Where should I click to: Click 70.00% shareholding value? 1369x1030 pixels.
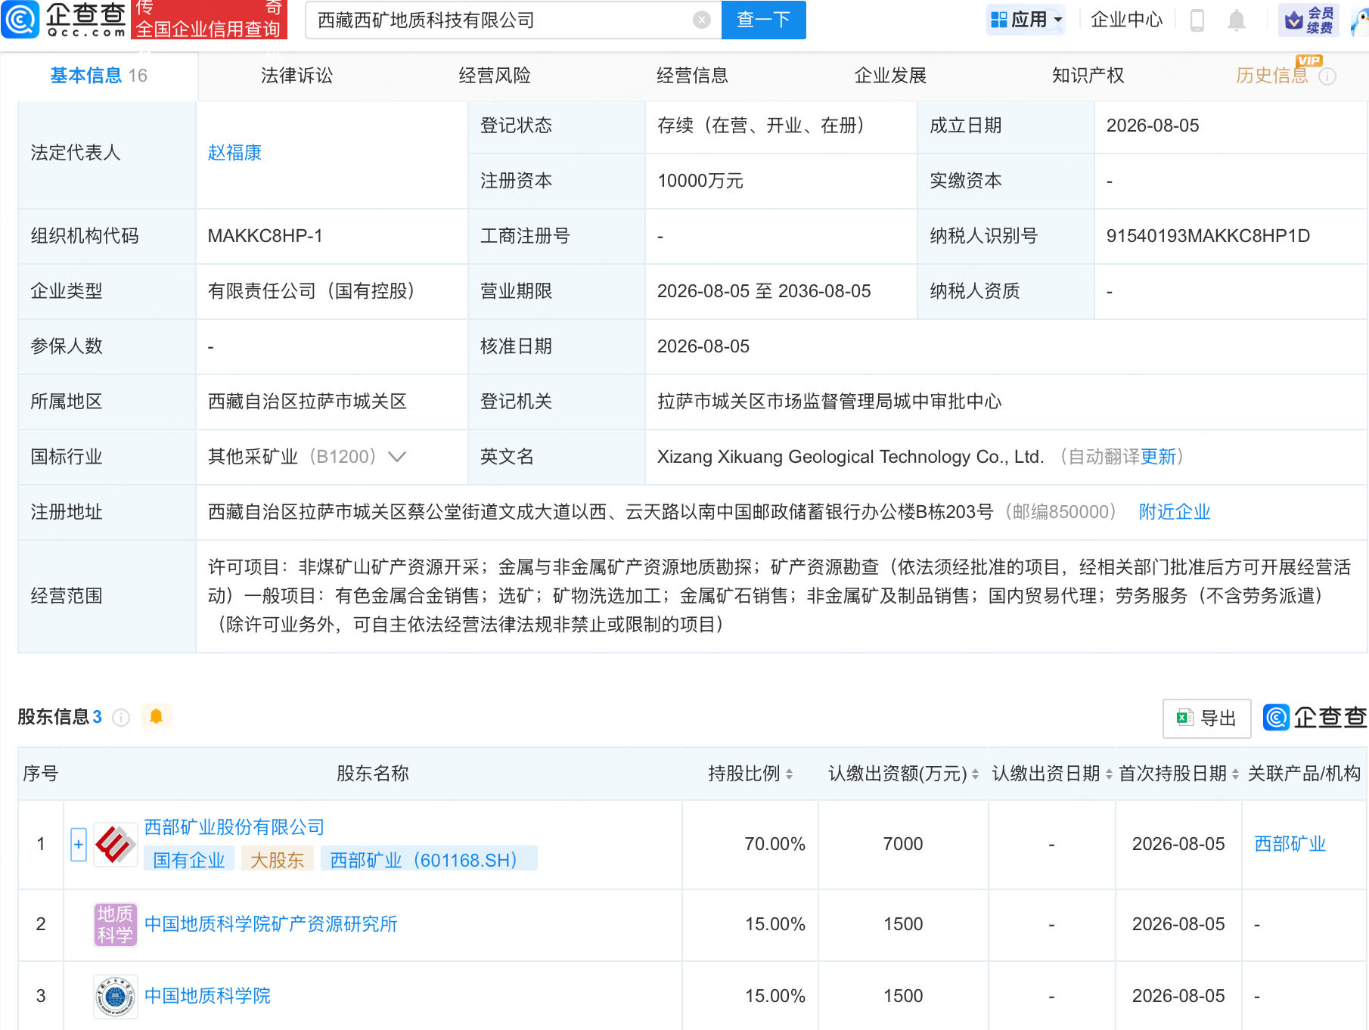[775, 844]
